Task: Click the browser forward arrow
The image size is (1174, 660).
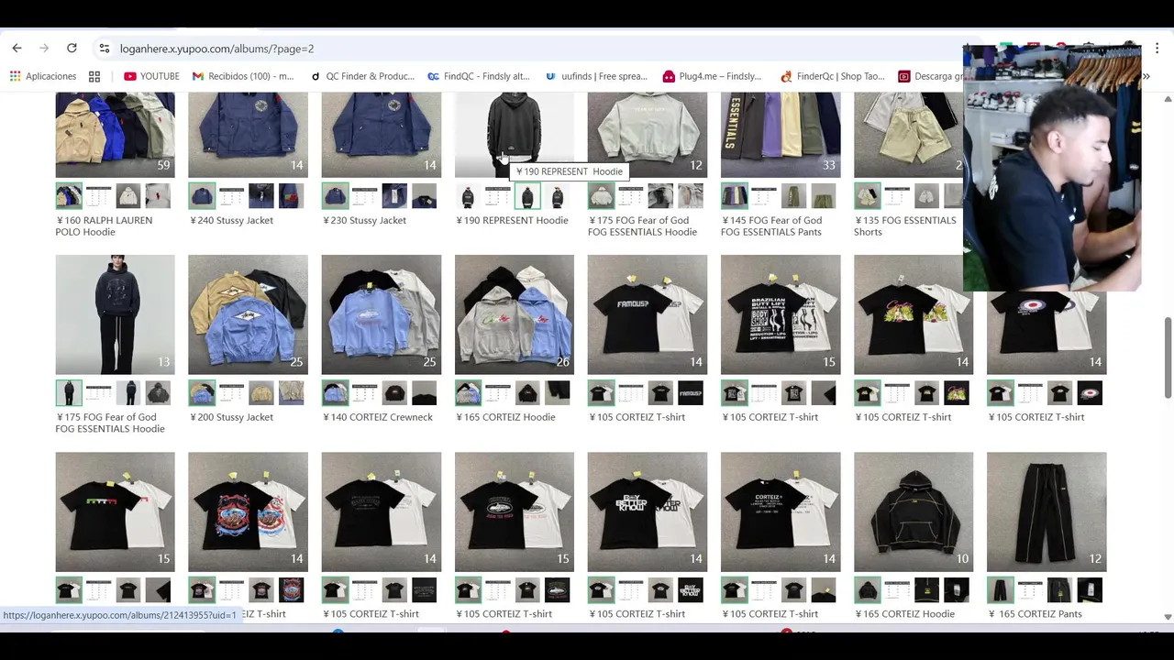Action: click(x=44, y=49)
